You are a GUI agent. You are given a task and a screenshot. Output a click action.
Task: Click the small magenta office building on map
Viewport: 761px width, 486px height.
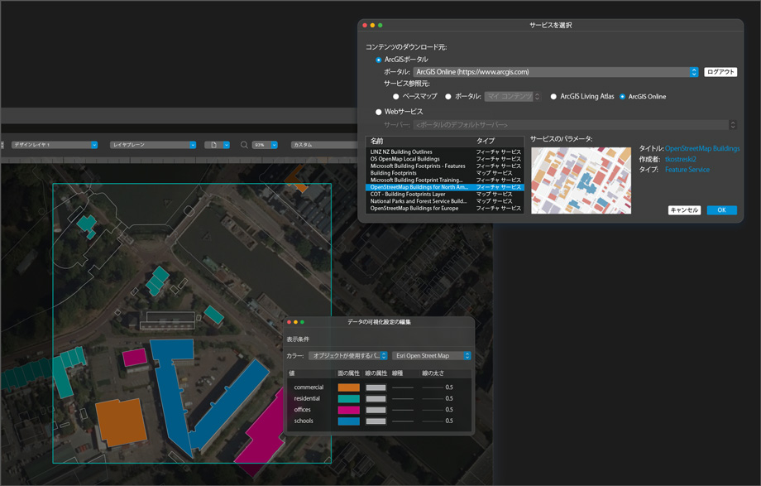tap(135, 358)
